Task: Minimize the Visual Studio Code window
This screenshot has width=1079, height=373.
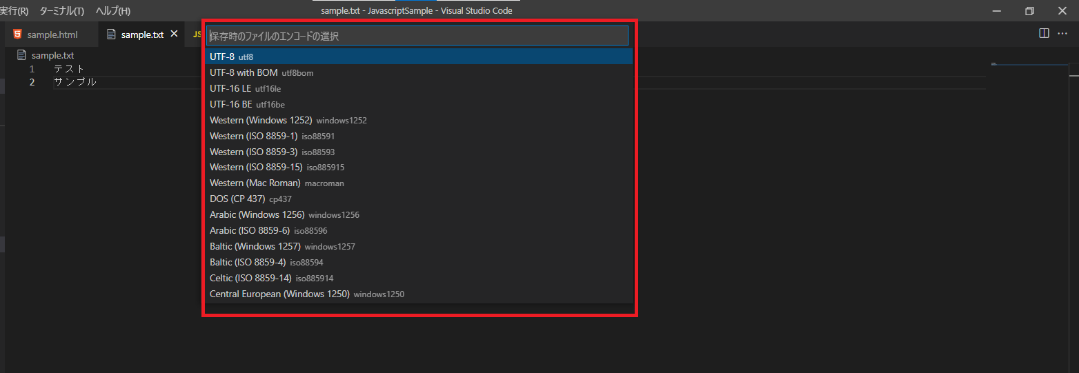Action: pos(997,11)
